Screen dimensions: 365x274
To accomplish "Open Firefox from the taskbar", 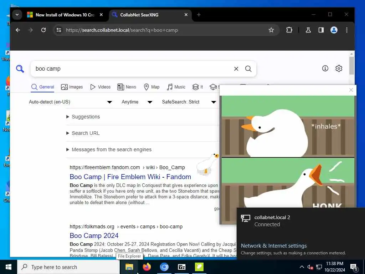I will 146,267.
